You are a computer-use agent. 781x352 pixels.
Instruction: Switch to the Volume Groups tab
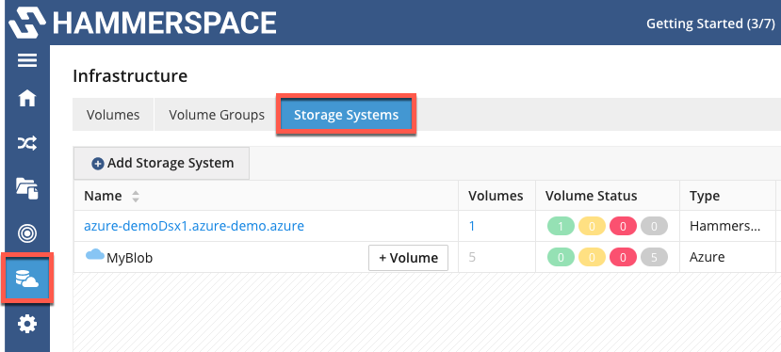tap(217, 115)
